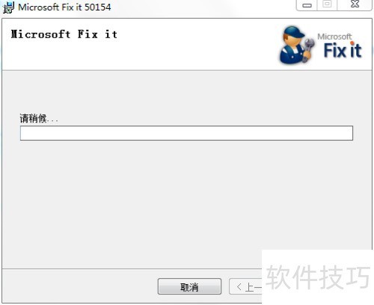This screenshot has height=305, width=374.
Task: Click the Fix it mechanic figure
Action: coord(296,45)
